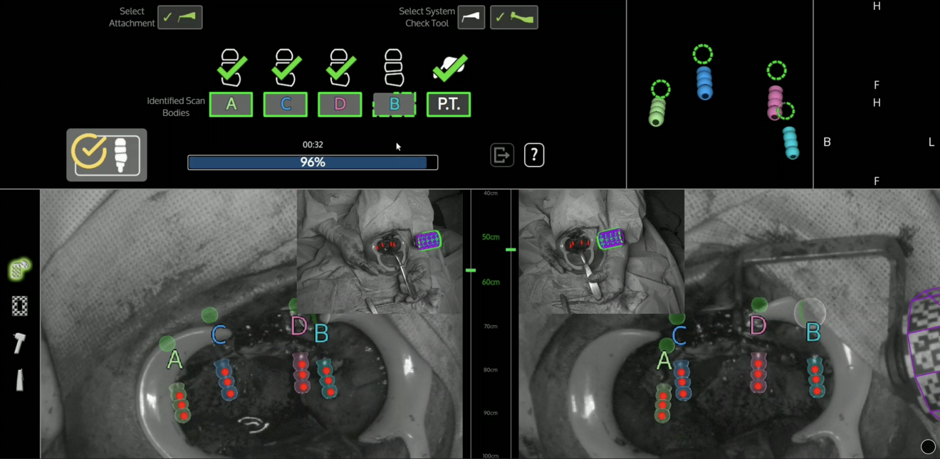Viewport: 940px width, 459px height.
Task: Click blue scan body model in 3D view
Action: click(704, 83)
